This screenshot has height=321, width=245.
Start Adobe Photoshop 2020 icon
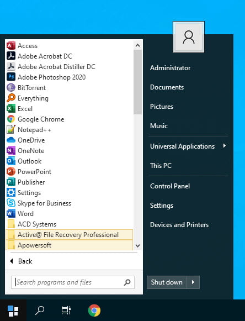[x=11, y=77]
